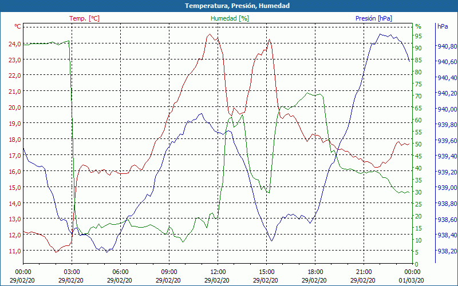Image resolution: width=458 pixels, height=286 pixels.
Task: Click the 939,40 pressure axis value
Action: pos(447,156)
